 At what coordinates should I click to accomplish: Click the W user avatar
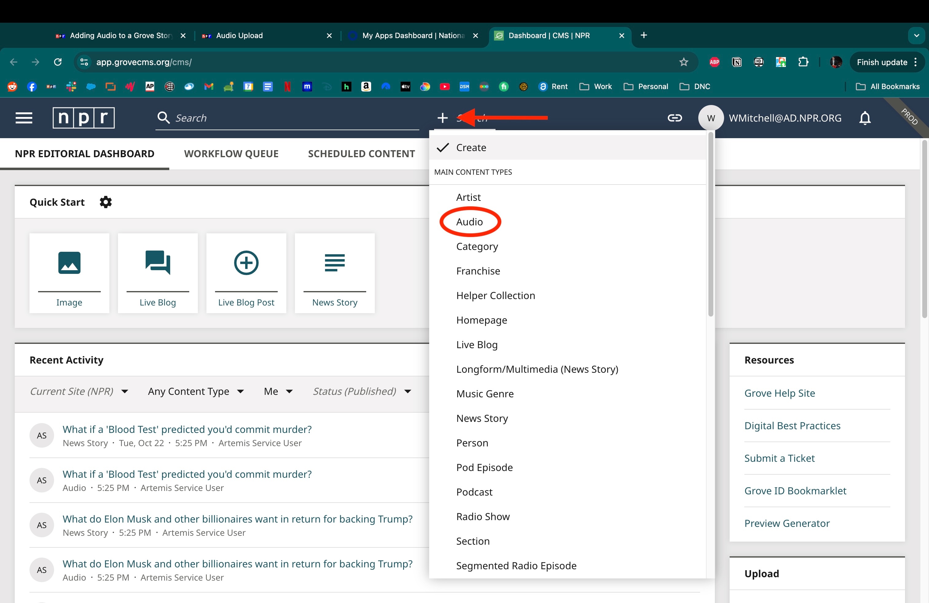pos(711,118)
